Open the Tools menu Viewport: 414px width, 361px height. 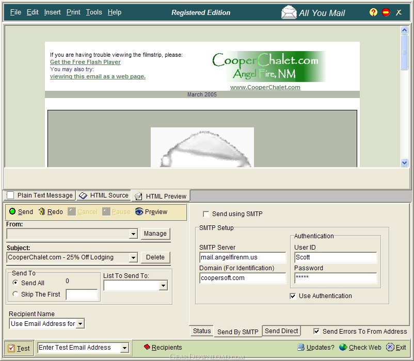pos(94,12)
